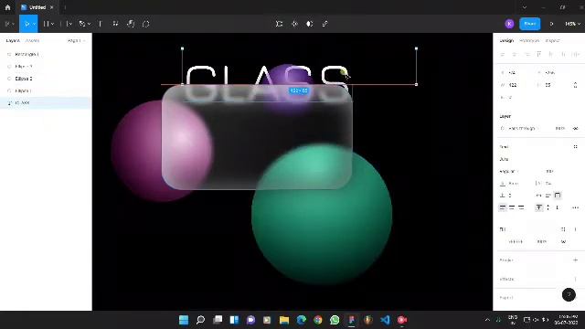This screenshot has width=585, height=329.
Task: Click the Align bottom icon
Action: 563,55
